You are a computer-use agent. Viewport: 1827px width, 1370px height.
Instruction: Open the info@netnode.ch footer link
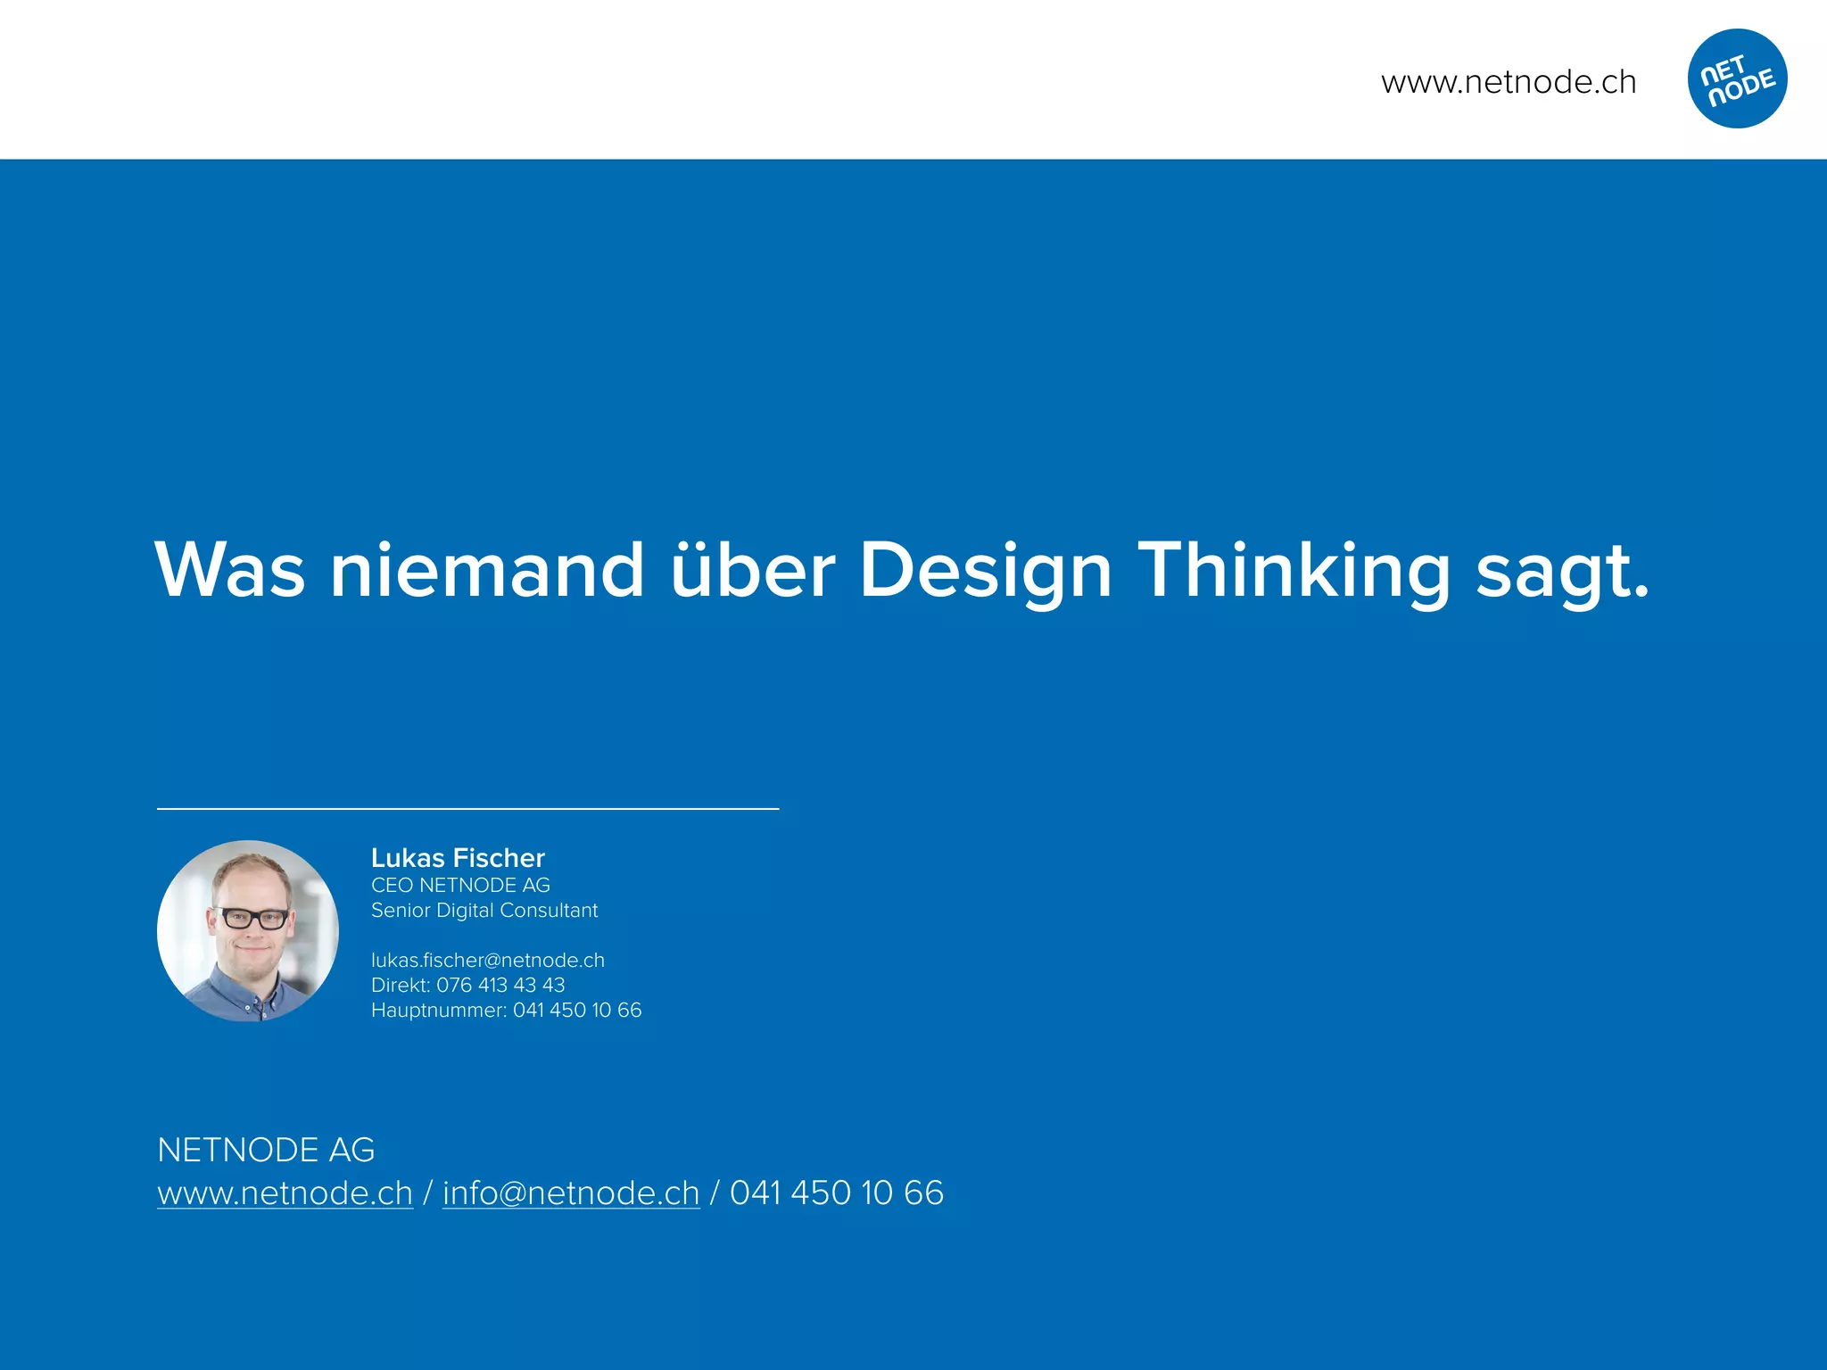pos(571,1193)
